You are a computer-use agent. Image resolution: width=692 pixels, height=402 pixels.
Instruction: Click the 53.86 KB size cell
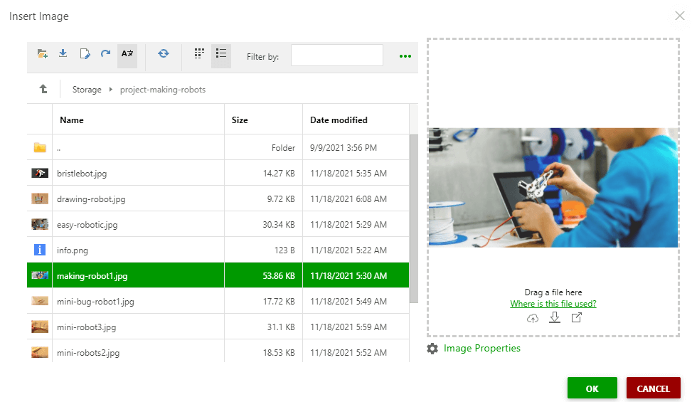pyautogui.click(x=263, y=275)
